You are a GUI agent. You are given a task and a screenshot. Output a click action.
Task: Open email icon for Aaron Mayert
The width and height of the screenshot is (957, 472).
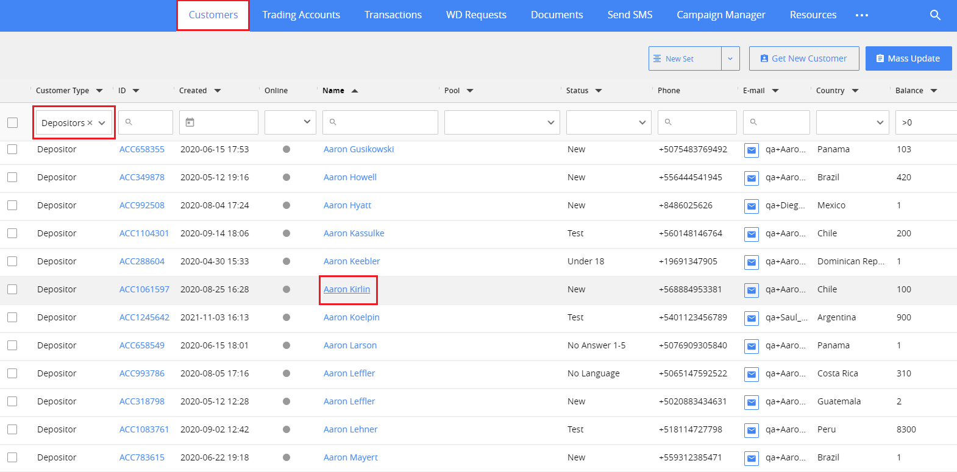tap(752, 459)
